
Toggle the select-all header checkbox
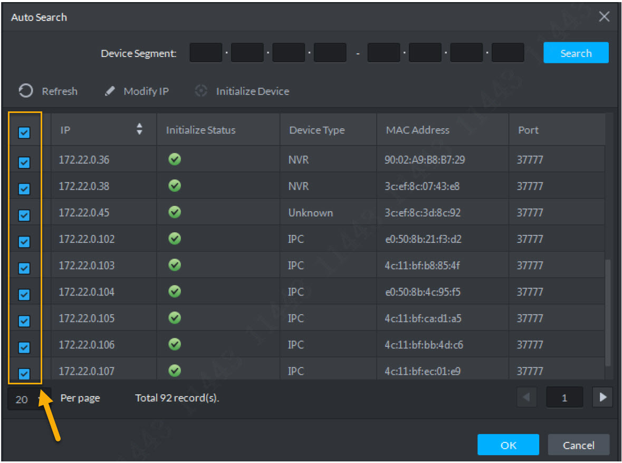point(24,133)
